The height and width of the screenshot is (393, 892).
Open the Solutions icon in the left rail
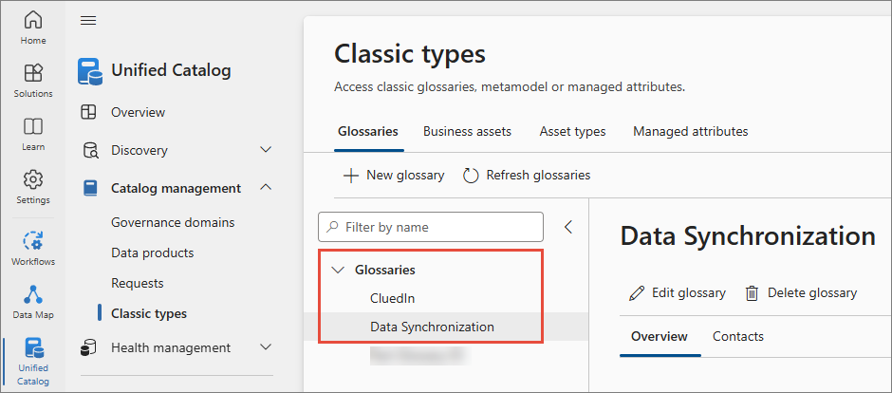point(33,73)
